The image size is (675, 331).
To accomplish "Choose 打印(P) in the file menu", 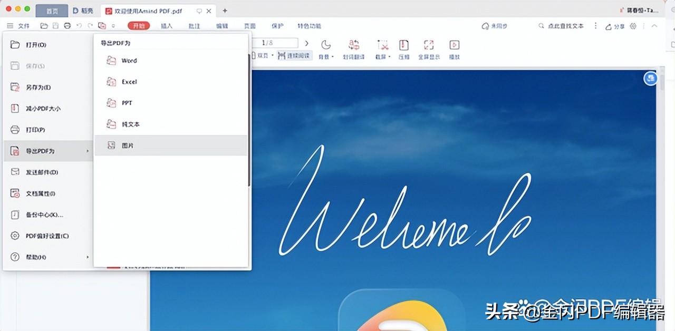I will pyautogui.click(x=48, y=130).
